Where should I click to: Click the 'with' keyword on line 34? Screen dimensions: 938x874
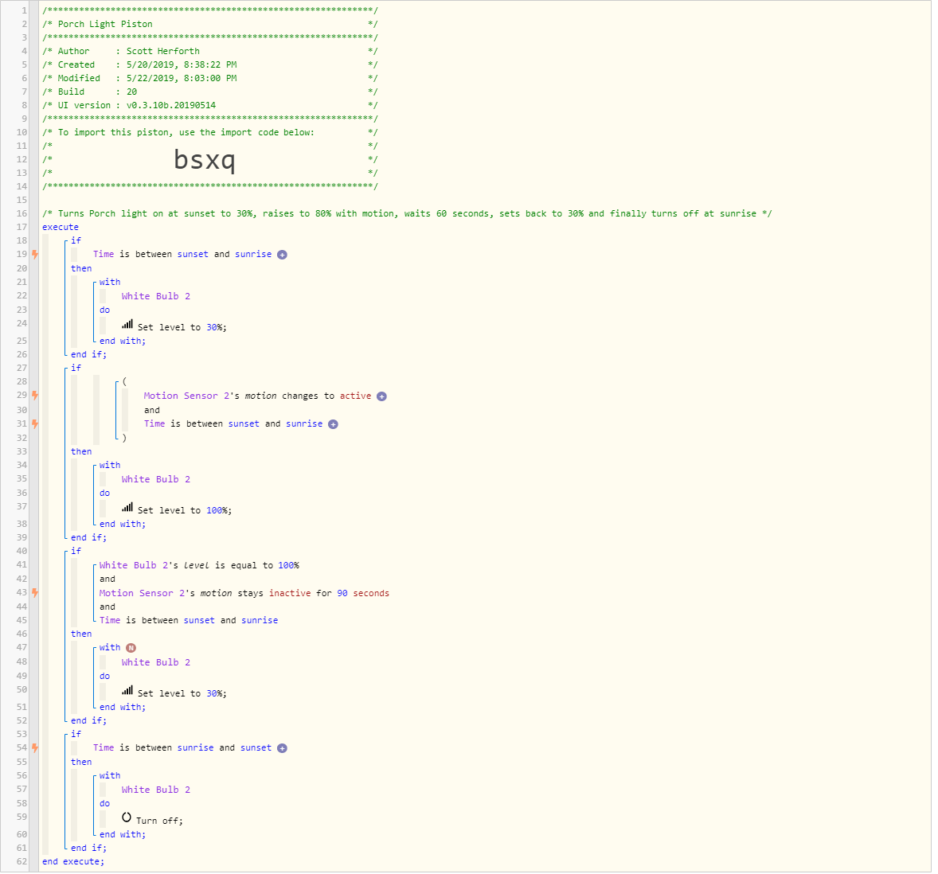click(x=110, y=466)
